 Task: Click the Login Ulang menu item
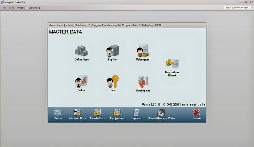click(34, 8)
